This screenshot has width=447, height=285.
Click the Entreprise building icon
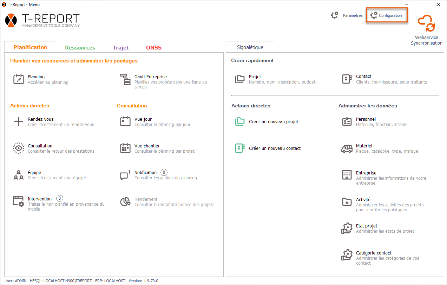347,175
